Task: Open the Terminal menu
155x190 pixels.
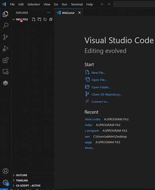Action: tap(77, 4)
